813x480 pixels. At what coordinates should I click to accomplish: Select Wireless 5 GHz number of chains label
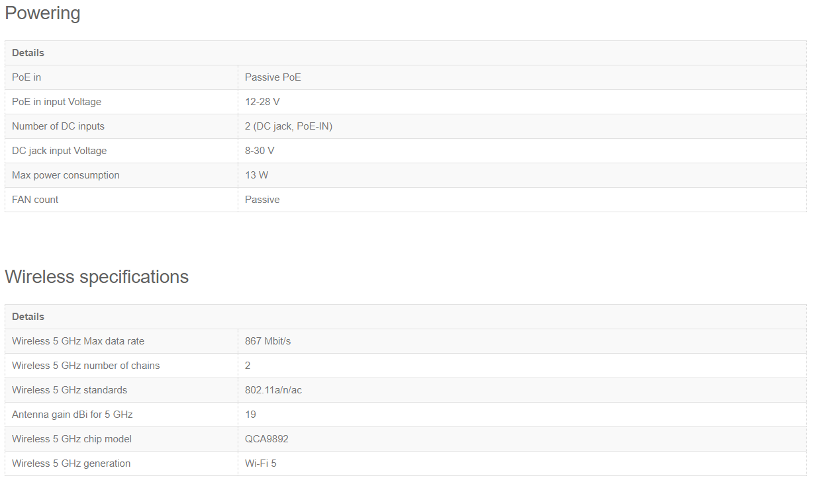[x=85, y=366]
